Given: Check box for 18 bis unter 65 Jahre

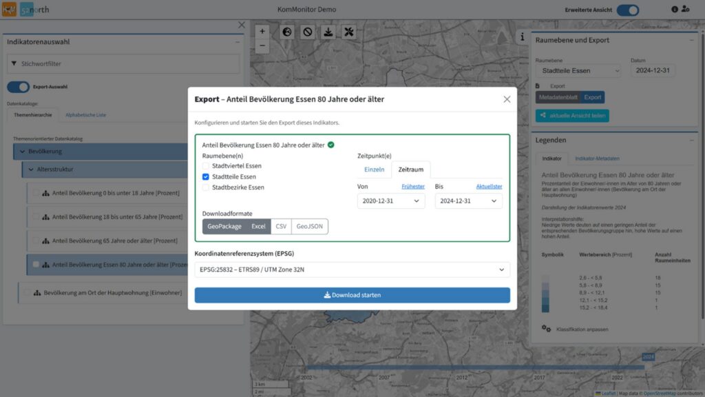Looking at the screenshot, I should tap(36, 216).
